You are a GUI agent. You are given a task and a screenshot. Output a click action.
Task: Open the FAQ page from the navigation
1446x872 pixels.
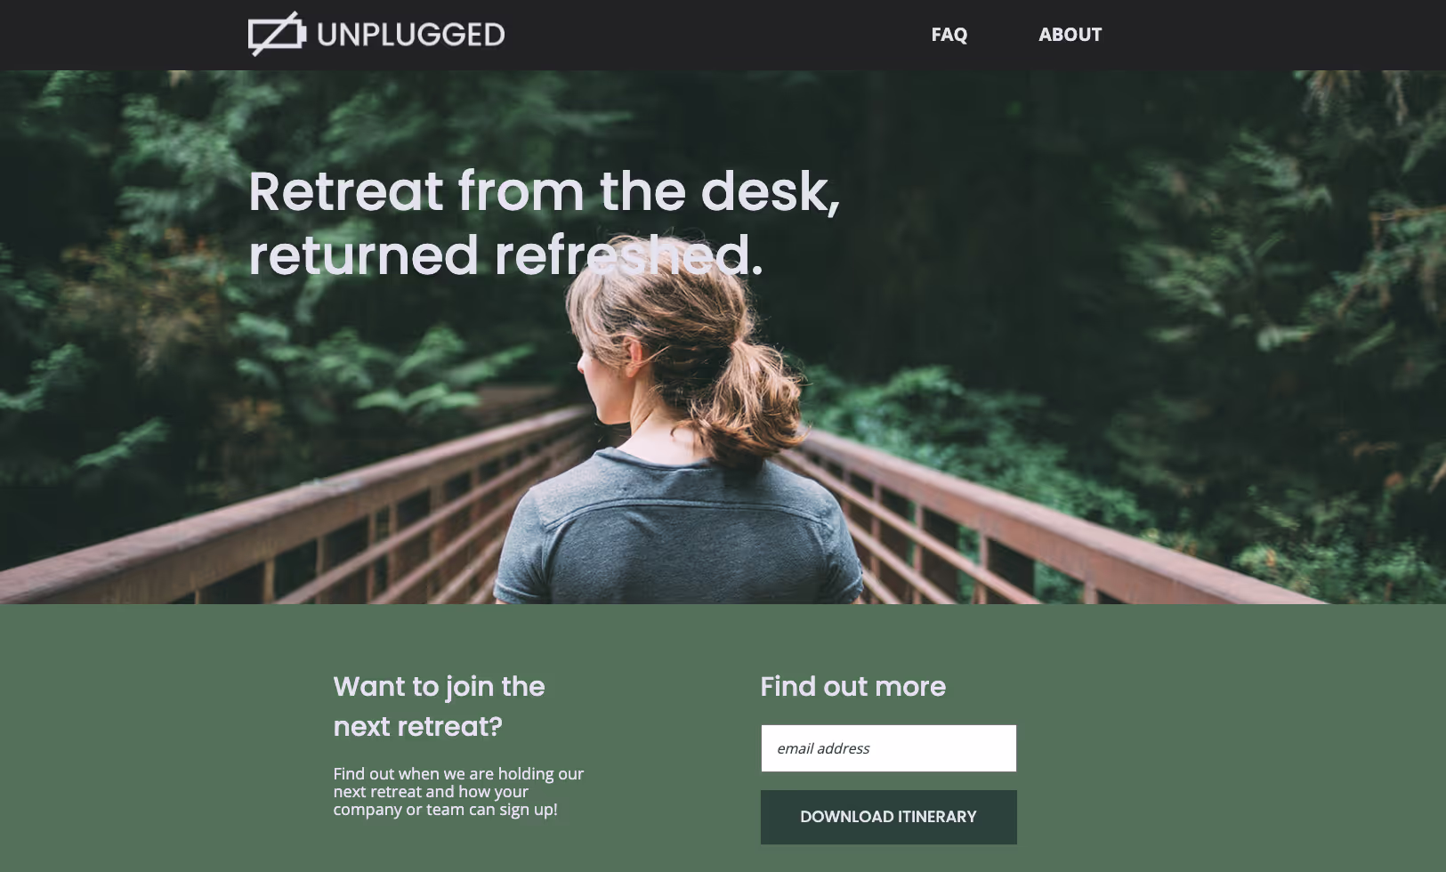pos(949,35)
